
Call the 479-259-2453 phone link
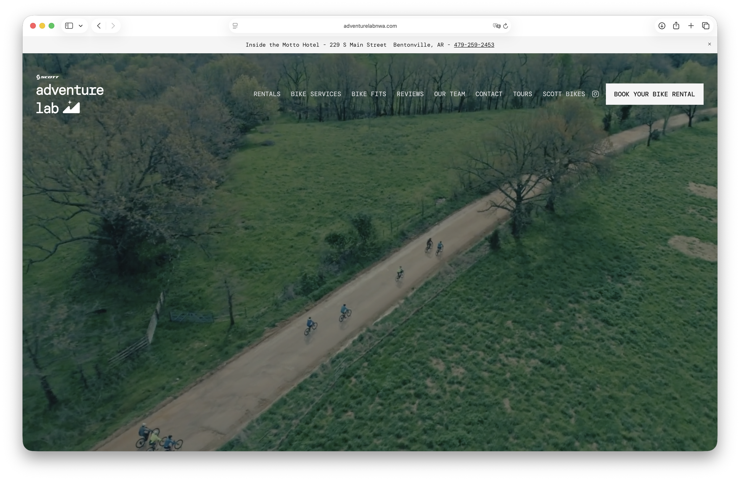[474, 45]
